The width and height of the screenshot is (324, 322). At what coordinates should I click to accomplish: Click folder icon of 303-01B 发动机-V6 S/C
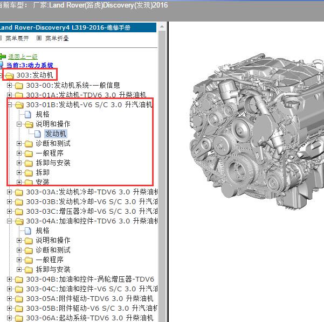click(19, 105)
